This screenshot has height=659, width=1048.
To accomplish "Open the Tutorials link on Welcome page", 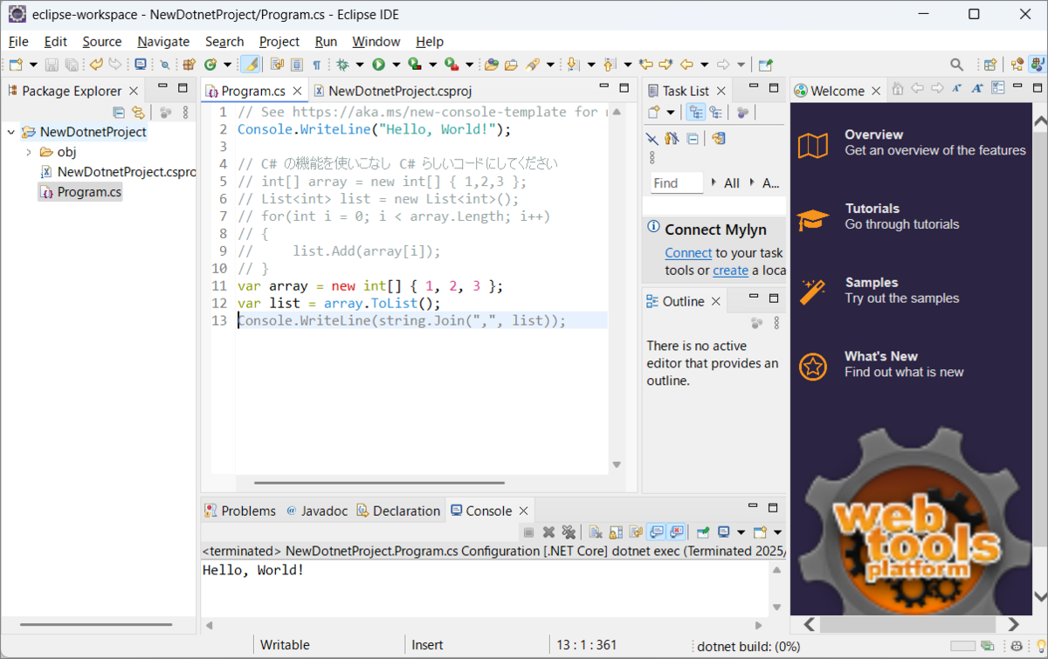I will (872, 209).
